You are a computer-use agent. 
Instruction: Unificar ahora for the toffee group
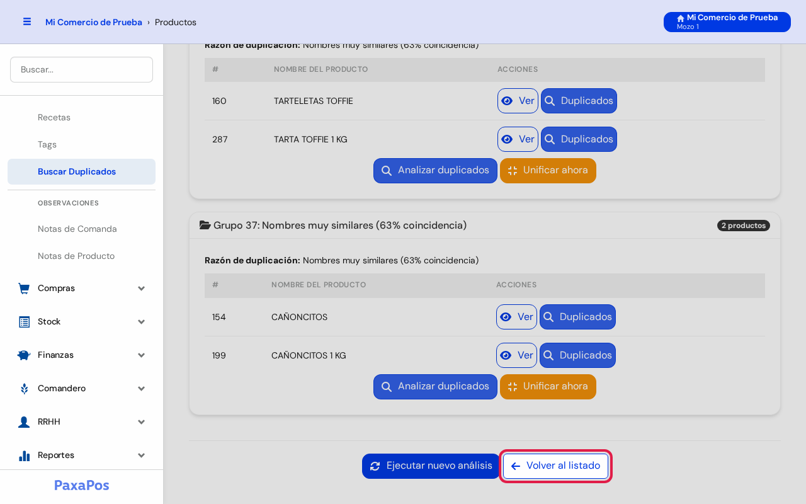click(x=548, y=171)
